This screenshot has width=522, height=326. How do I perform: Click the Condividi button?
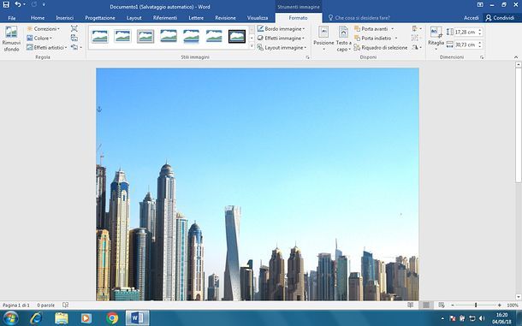click(x=500, y=18)
